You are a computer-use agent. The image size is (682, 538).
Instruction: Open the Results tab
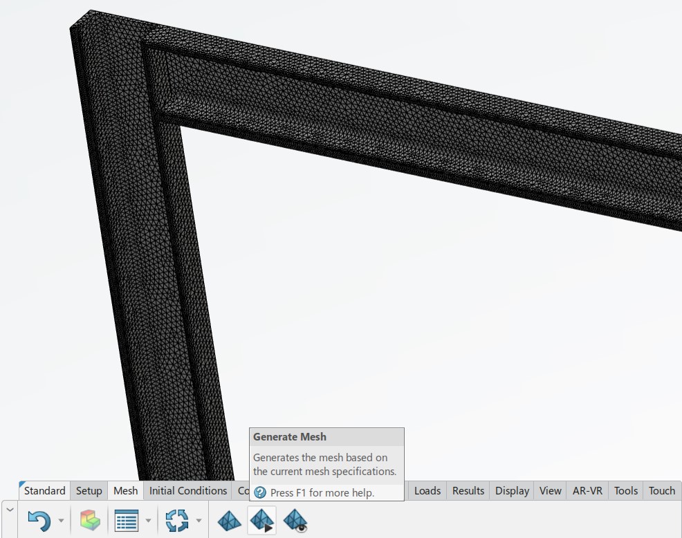coord(468,491)
